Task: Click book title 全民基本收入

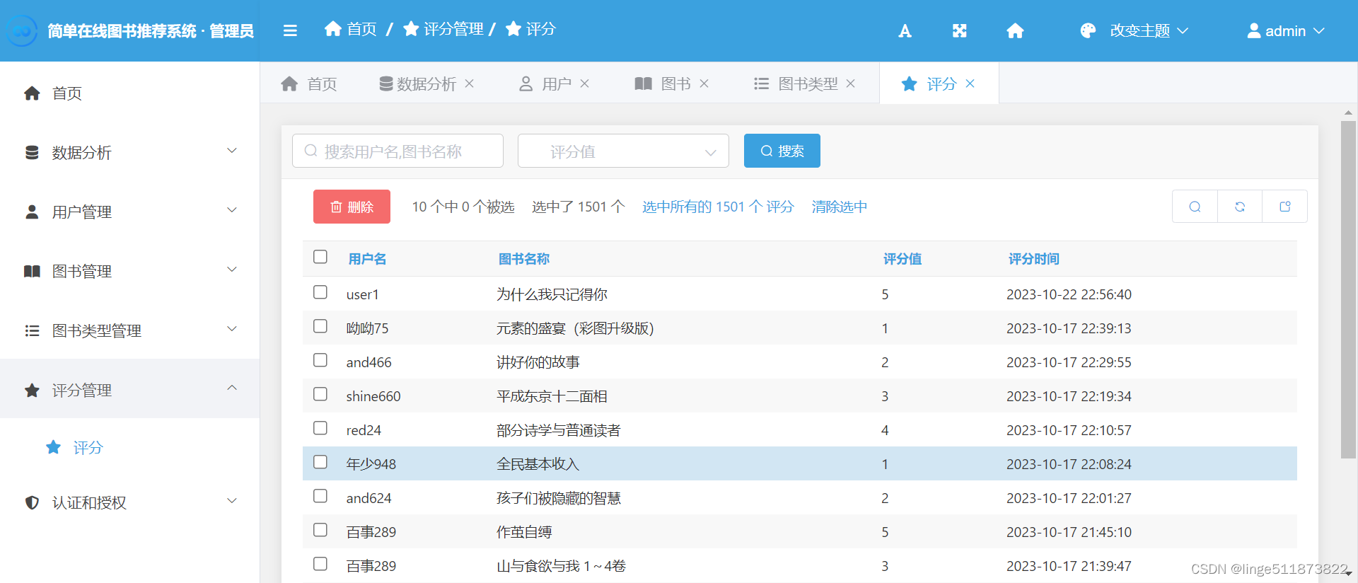Action: coord(538,464)
